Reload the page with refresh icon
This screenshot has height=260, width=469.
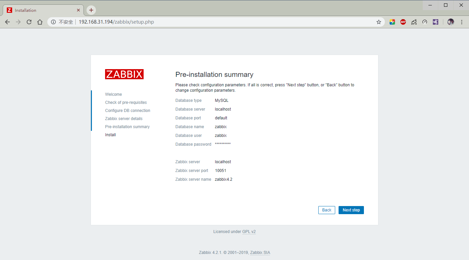[29, 22]
